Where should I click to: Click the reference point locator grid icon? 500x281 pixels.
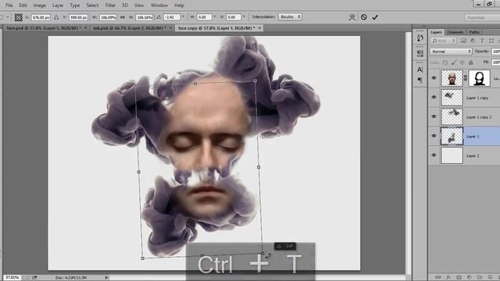(x=19, y=17)
